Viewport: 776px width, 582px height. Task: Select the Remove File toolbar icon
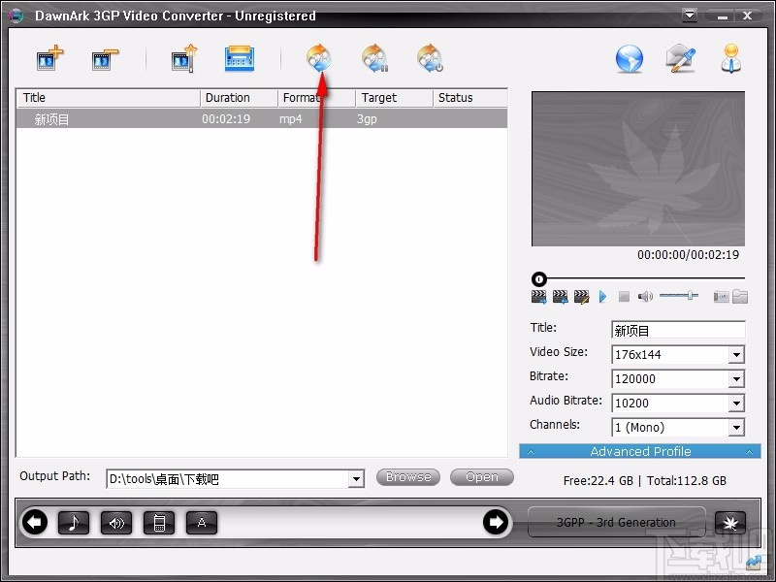pos(104,58)
